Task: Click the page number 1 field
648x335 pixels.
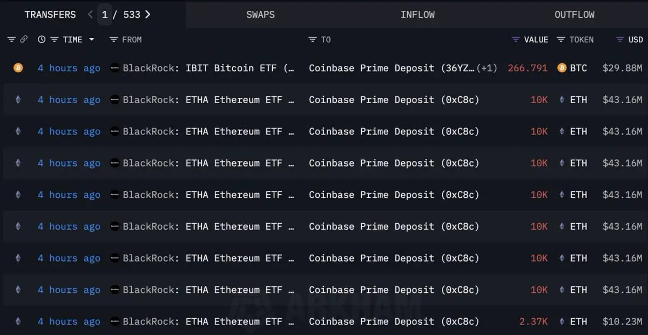Action: point(105,15)
